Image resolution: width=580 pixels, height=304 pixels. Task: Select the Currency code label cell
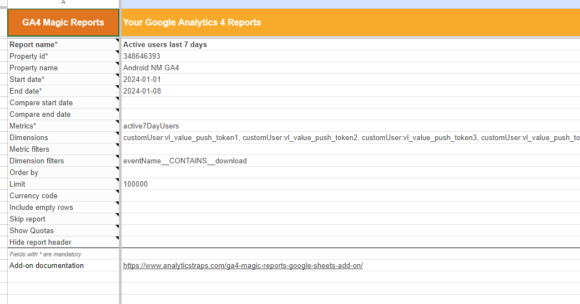[63, 195]
